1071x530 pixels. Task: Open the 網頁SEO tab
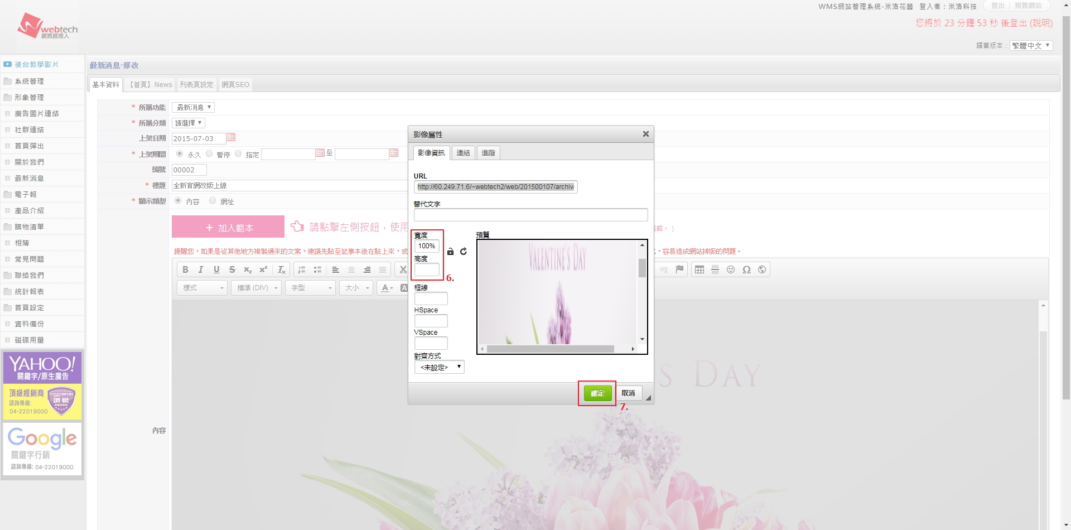pyautogui.click(x=235, y=85)
